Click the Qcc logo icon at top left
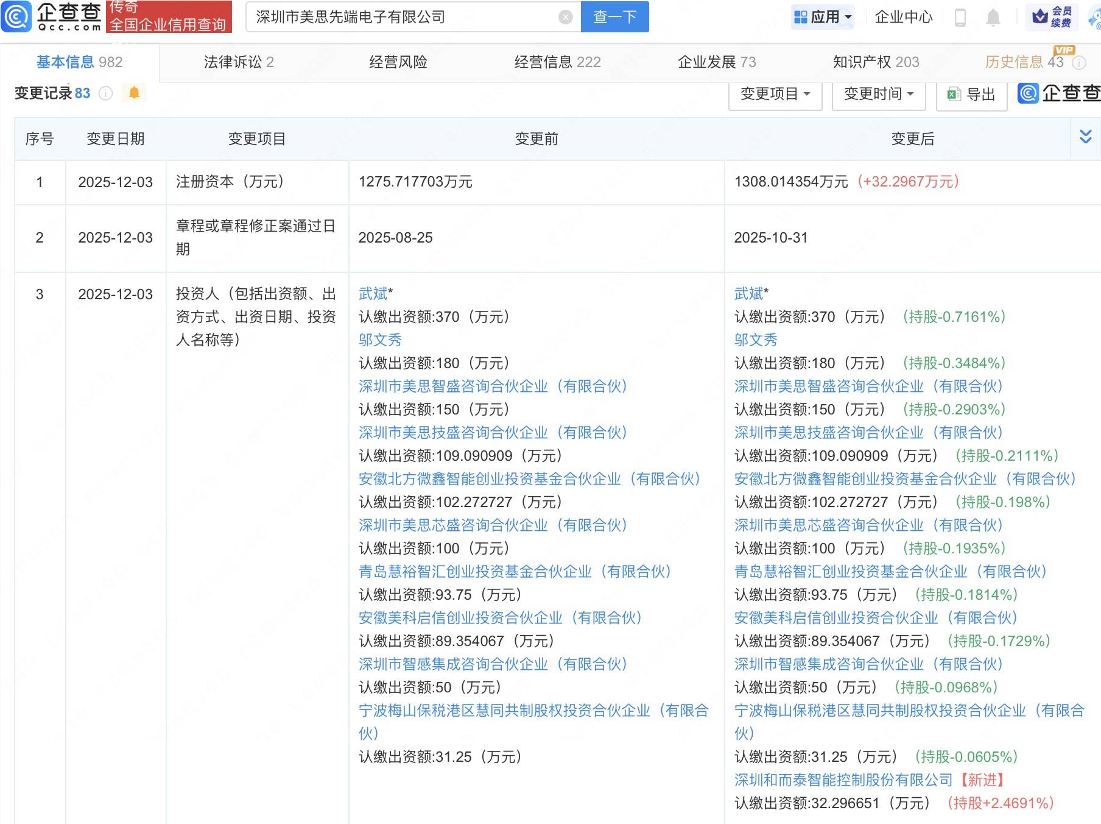Viewport: 1101px width, 824px height. point(16,16)
